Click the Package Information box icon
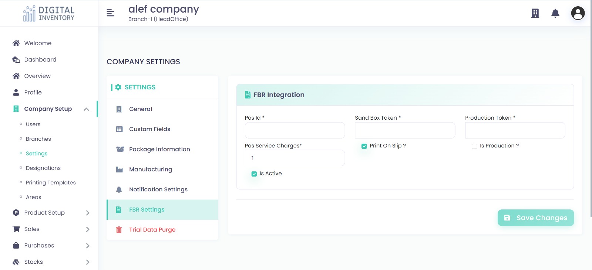The height and width of the screenshot is (270, 592). coord(120,149)
